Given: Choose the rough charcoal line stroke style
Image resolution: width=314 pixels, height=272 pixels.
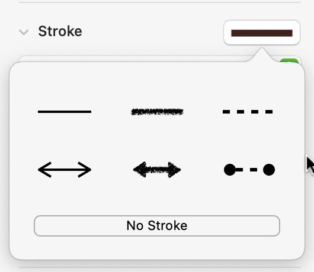Looking at the screenshot, I should tap(157, 112).
